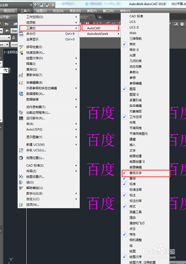Open the 修改(M) menu
Image resolution: width=186 pixels, height=264 pixels.
(75, 11)
